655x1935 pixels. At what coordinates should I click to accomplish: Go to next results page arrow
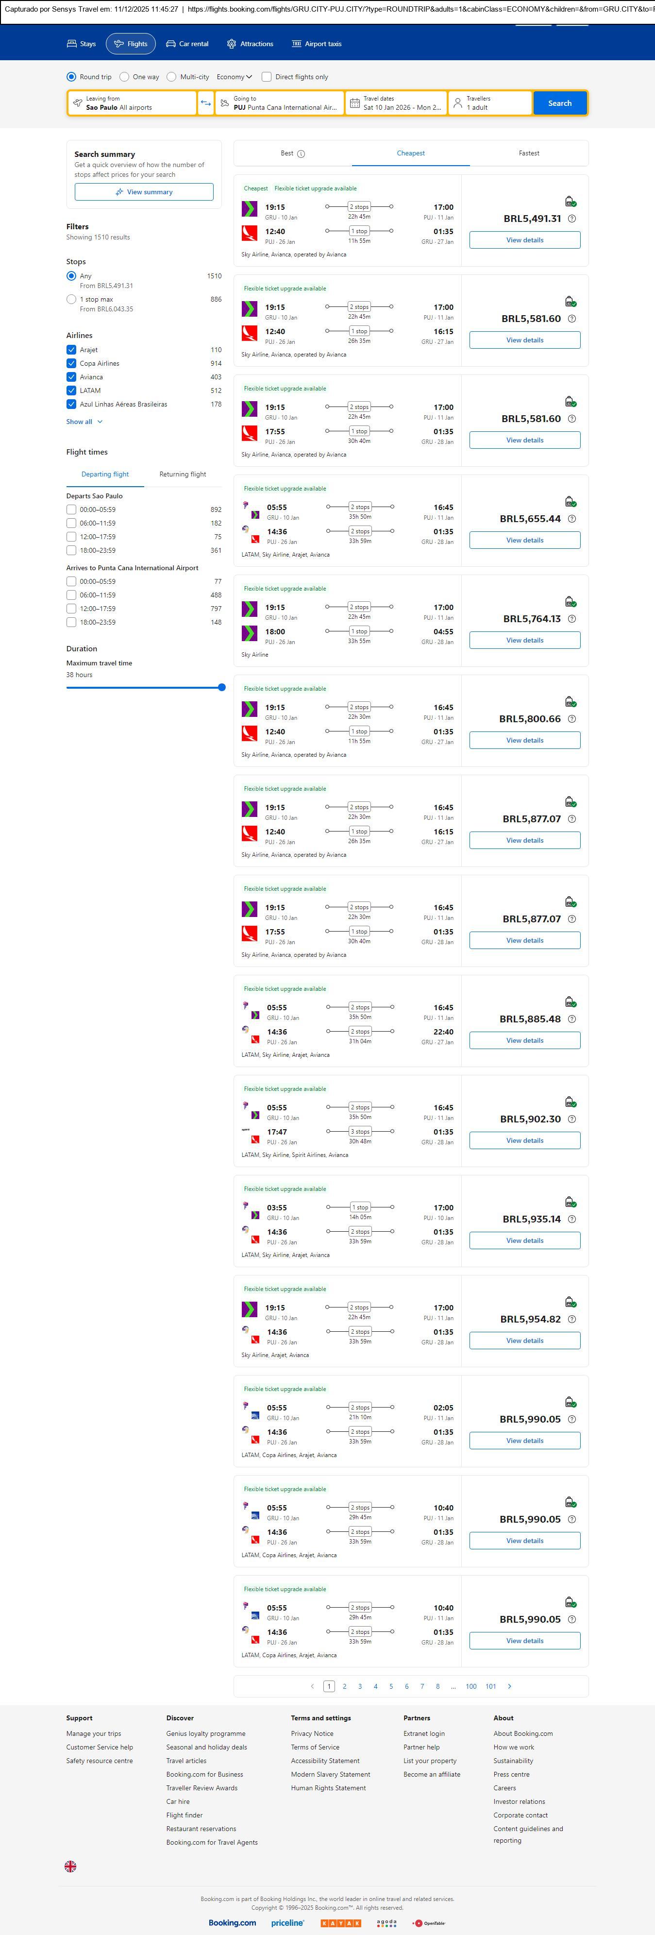[509, 1686]
